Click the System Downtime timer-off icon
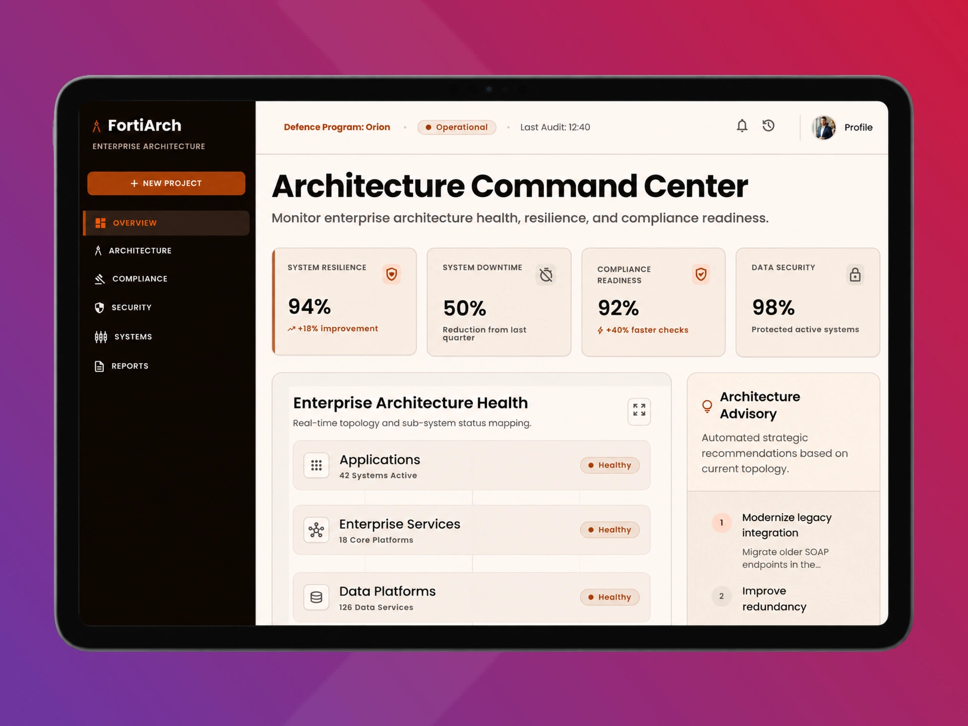The height and width of the screenshot is (726, 968). [x=546, y=275]
